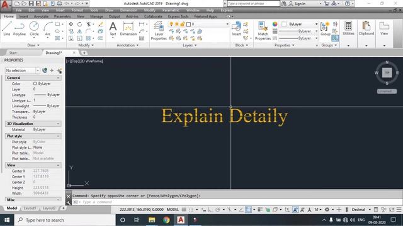403x226 pixels.
Task: Open the File menu
Action: [x=19, y=10]
